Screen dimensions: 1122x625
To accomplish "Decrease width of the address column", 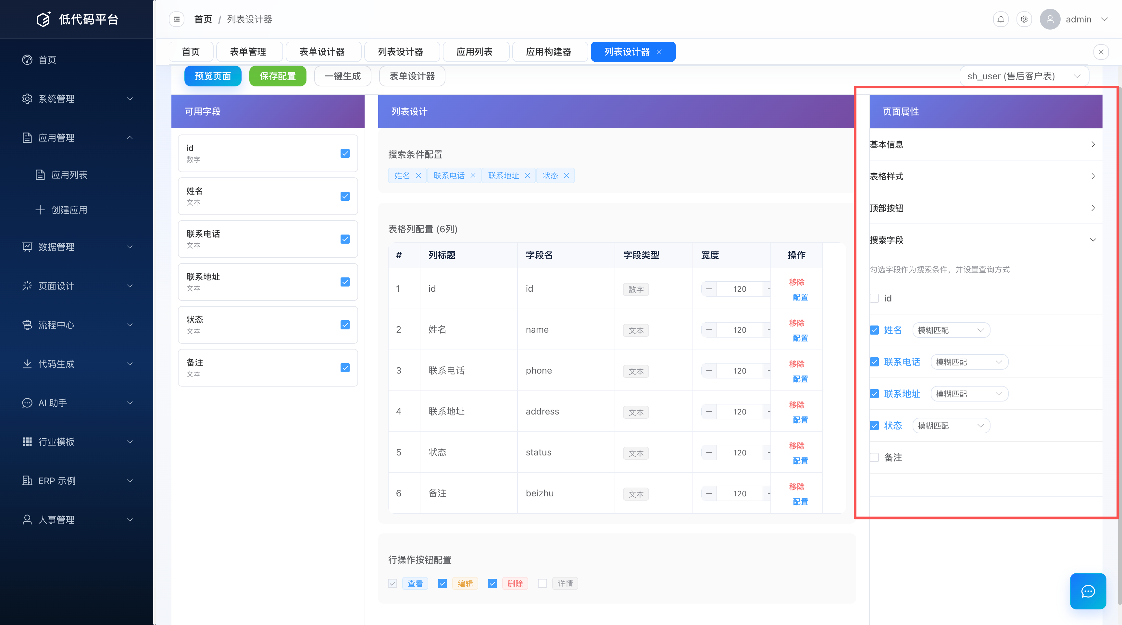I will pos(709,412).
